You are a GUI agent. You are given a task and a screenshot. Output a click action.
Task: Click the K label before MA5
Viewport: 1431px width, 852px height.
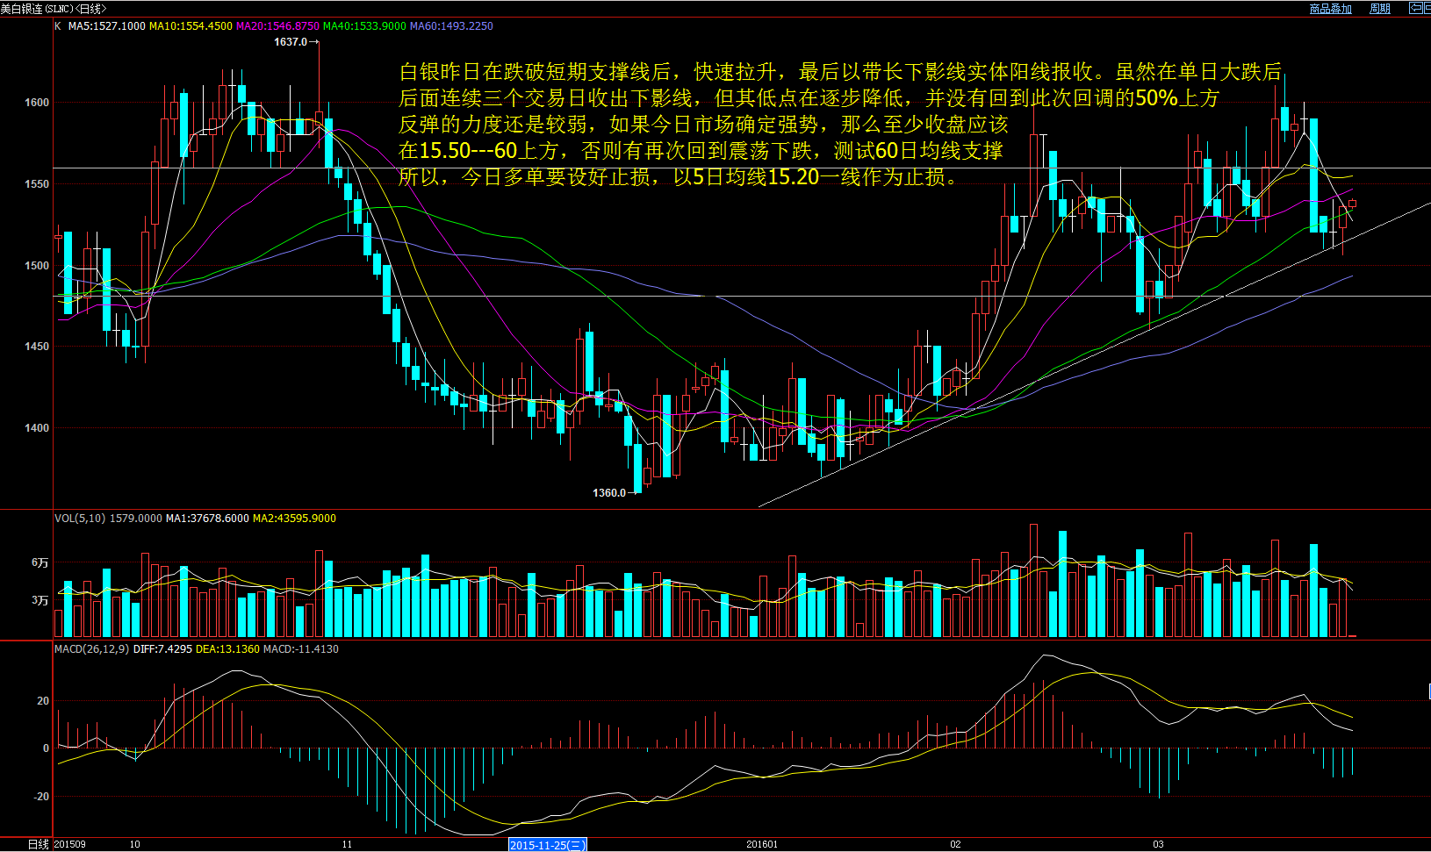[x=58, y=26]
